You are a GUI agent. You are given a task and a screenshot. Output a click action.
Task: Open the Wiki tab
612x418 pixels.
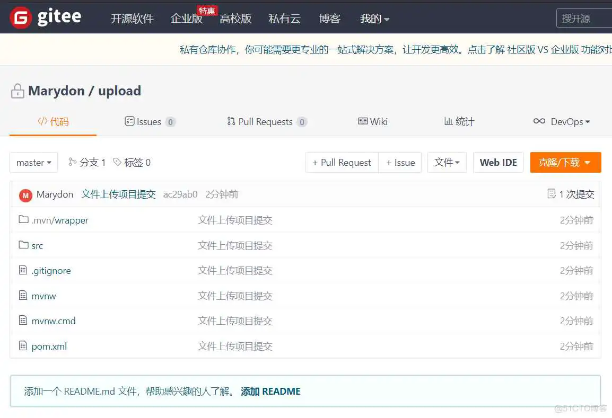[x=373, y=122]
